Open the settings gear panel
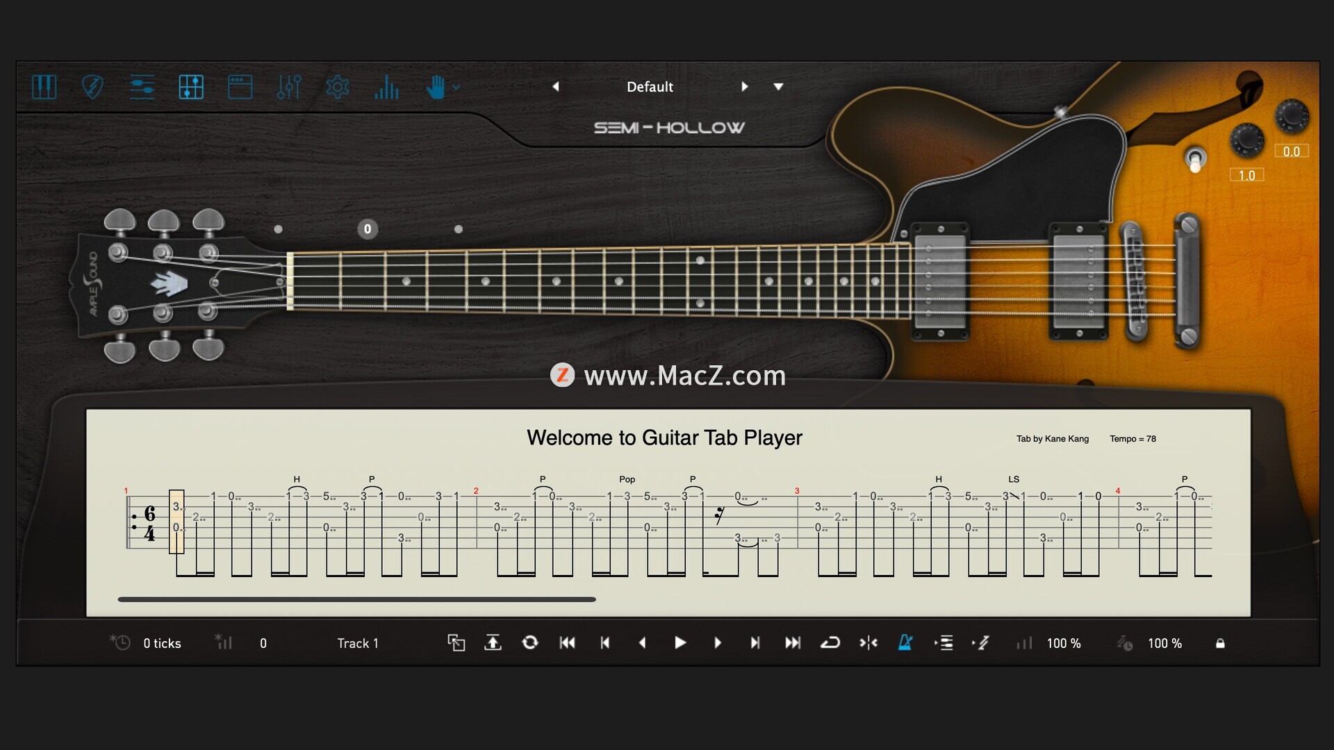1334x750 pixels. (x=338, y=87)
